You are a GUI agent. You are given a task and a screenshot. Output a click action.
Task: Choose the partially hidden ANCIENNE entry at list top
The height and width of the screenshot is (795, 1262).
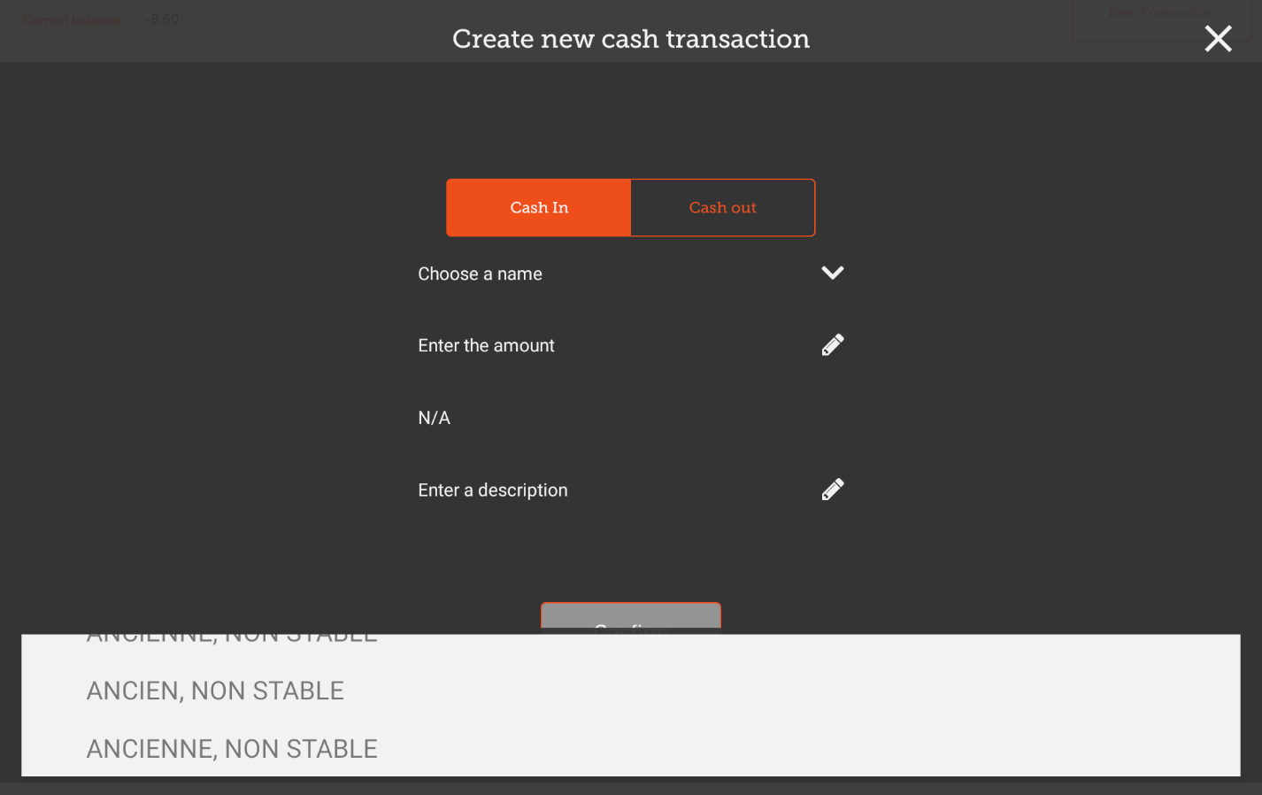point(232,638)
